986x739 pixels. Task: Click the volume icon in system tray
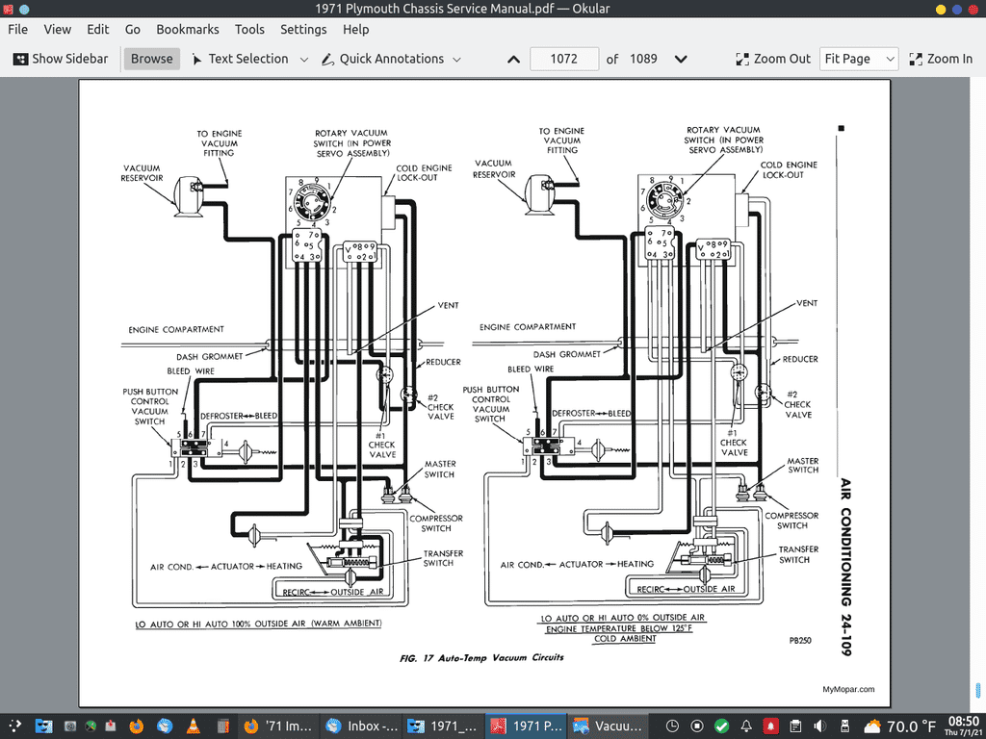point(821,726)
